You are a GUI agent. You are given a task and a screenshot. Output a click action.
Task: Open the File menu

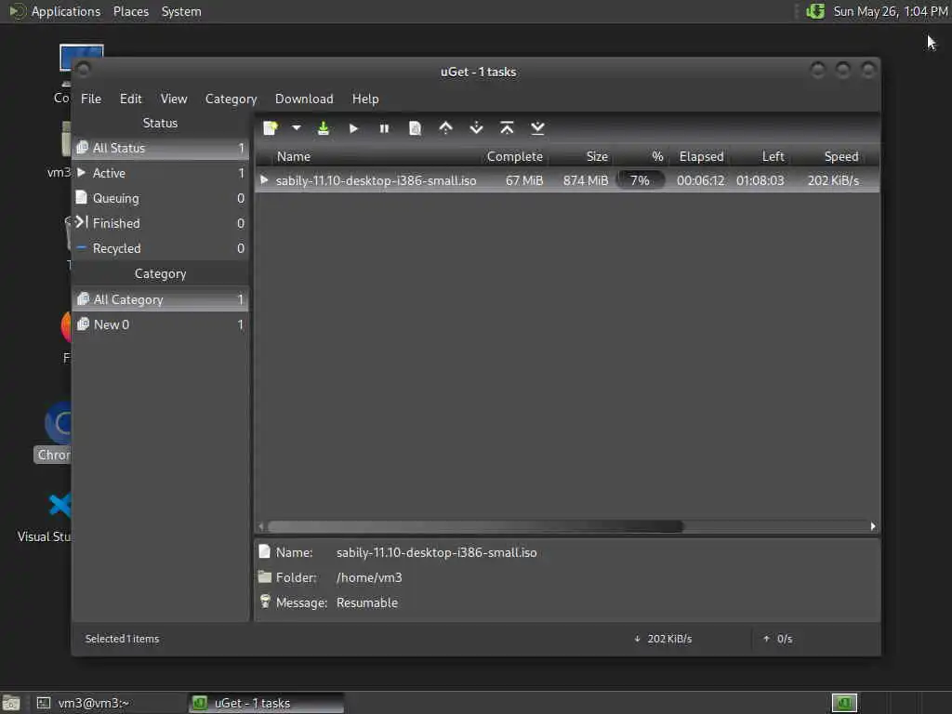pyautogui.click(x=91, y=99)
